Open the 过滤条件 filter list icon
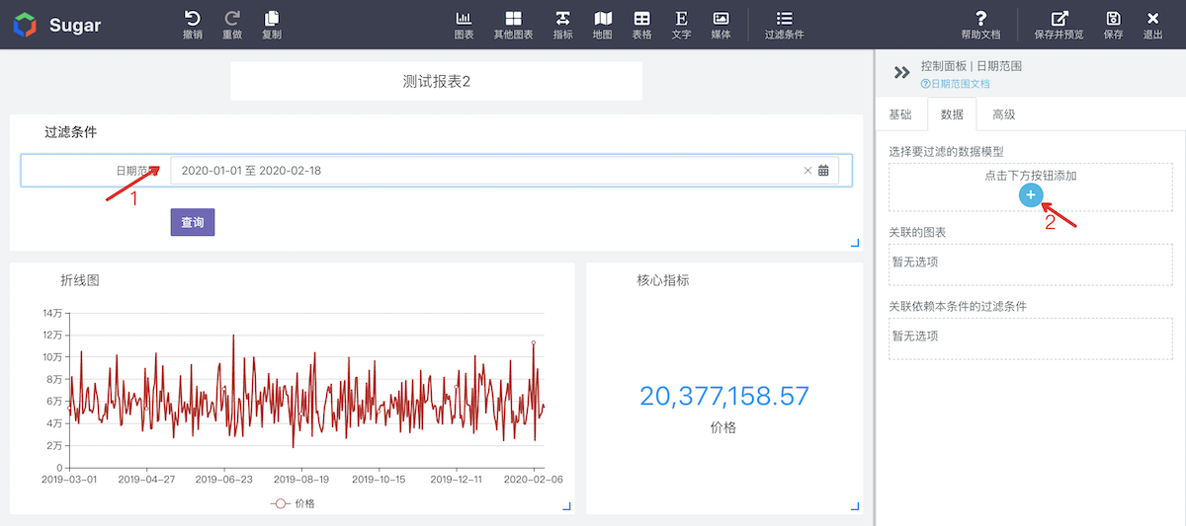 tap(784, 18)
